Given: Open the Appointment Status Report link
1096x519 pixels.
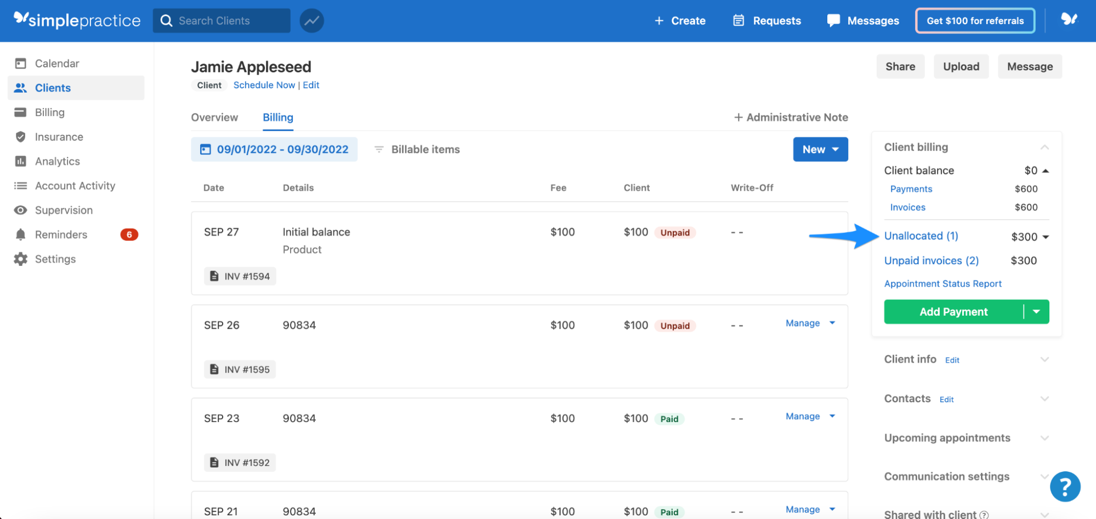Looking at the screenshot, I should click(x=942, y=283).
